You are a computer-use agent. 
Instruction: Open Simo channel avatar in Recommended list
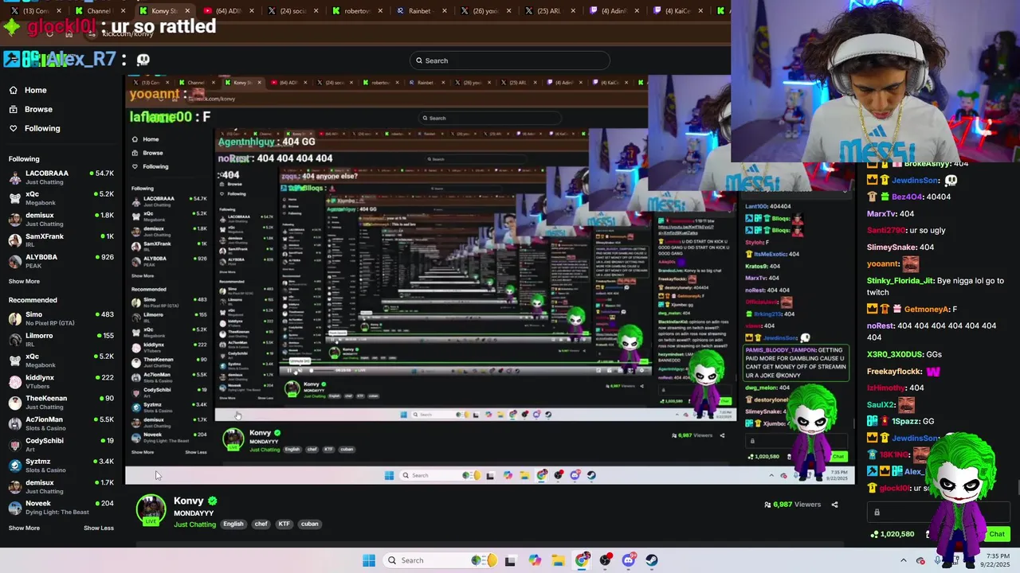point(15,318)
